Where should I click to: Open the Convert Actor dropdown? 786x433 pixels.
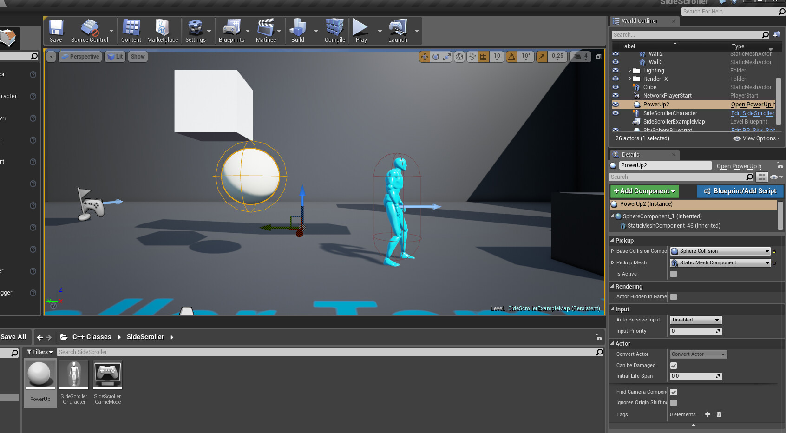[x=698, y=354]
